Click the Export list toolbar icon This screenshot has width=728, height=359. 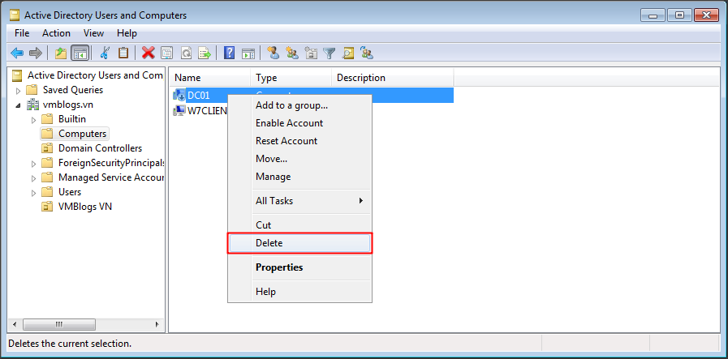pyautogui.click(x=205, y=53)
